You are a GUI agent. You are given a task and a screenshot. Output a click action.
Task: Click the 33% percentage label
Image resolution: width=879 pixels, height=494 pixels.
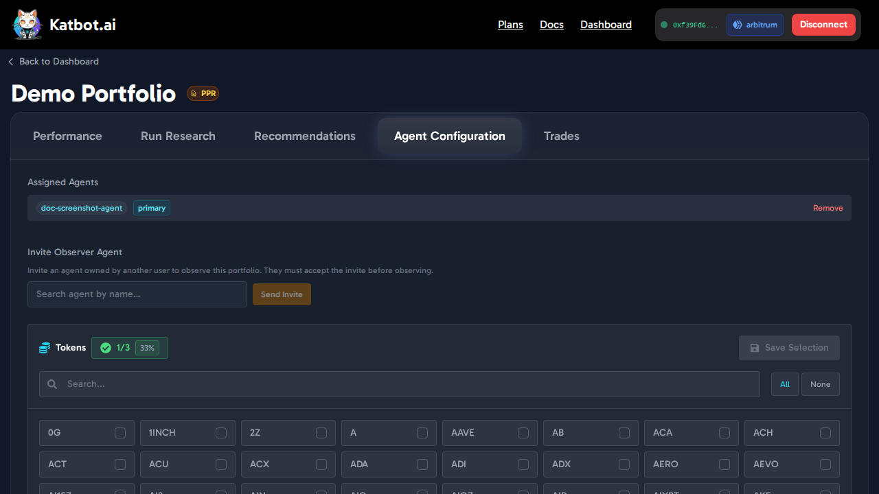(x=147, y=348)
